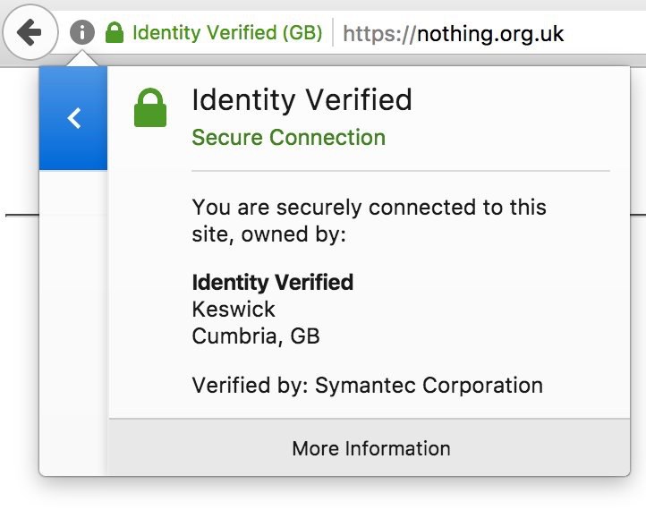The image size is (646, 510).
Task: Open the More Information button
Action: pos(370,448)
